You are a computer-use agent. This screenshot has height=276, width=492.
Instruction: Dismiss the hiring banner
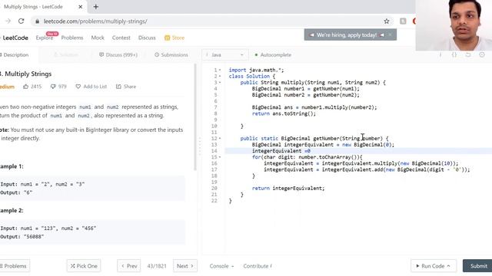(x=391, y=34)
